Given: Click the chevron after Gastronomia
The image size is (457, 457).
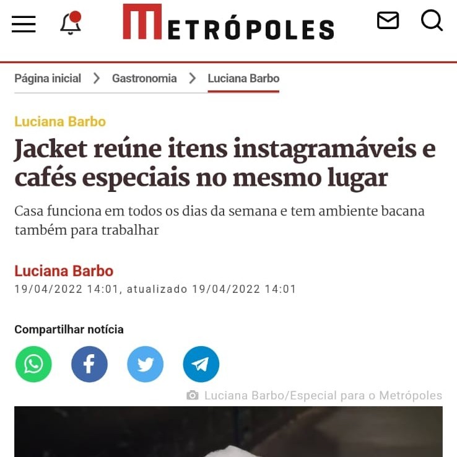Looking at the screenshot, I should 192,79.
